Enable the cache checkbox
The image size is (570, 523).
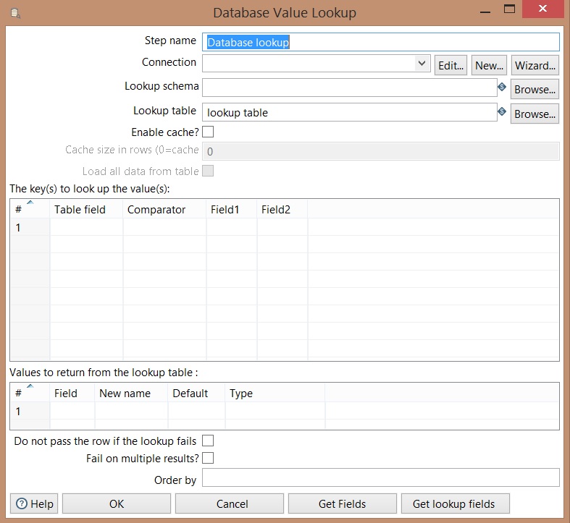(x=208, y=132)
